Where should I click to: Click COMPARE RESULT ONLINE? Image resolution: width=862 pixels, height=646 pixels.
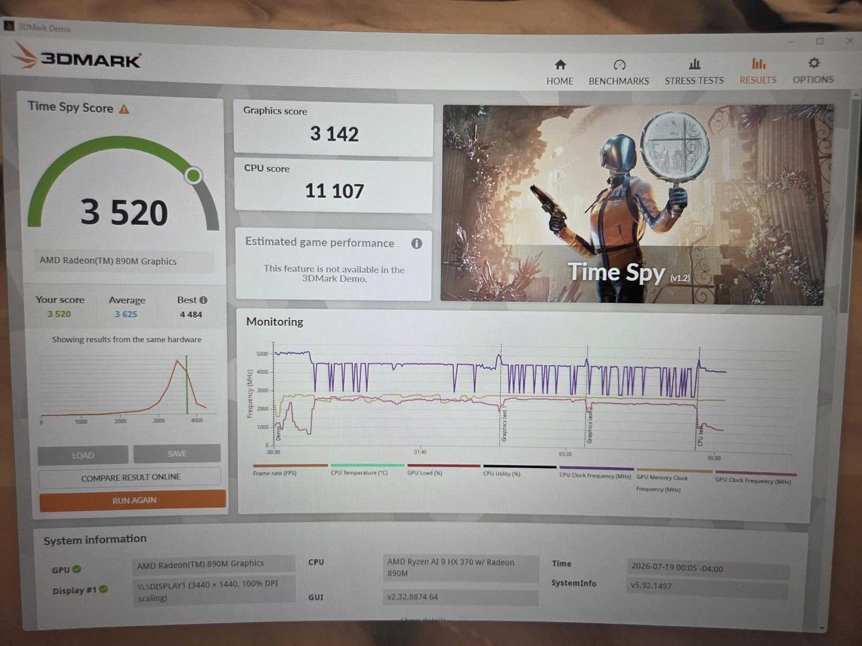(130, 477)
